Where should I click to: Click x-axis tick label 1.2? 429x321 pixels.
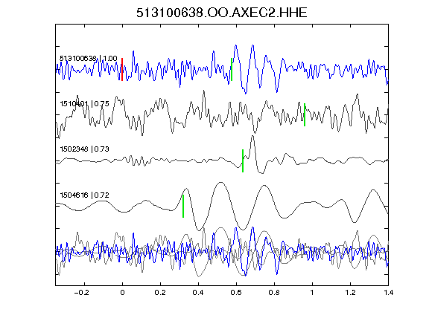[x=350, y=293]
